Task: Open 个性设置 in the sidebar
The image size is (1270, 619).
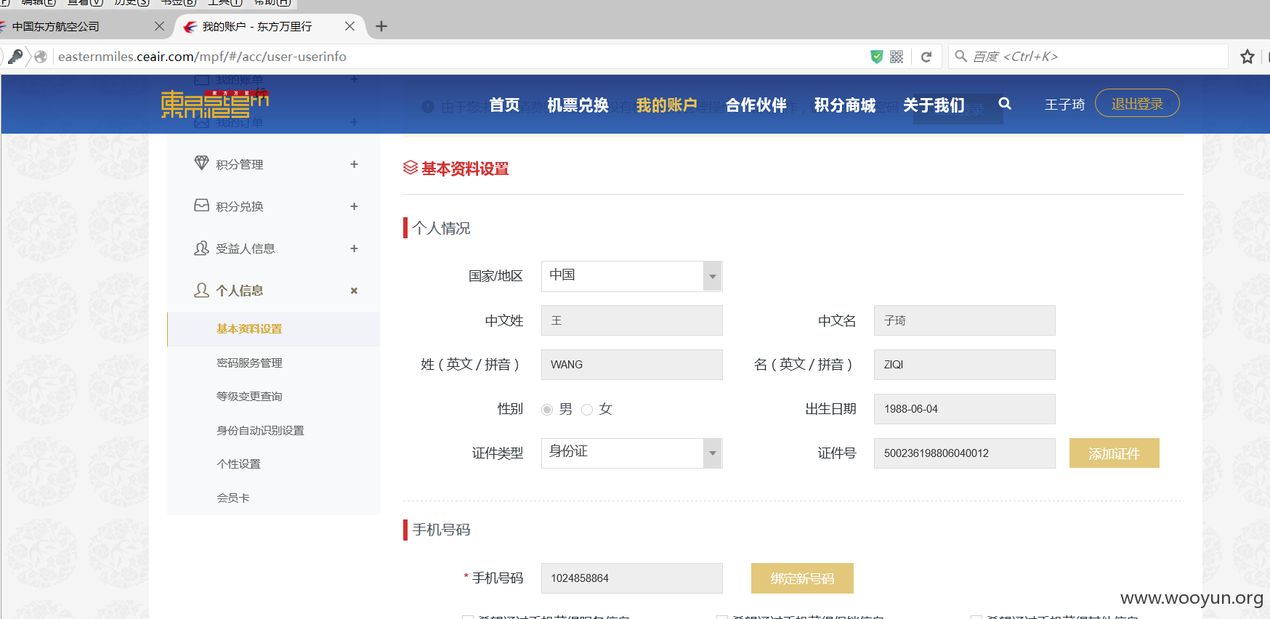Action: tap(238, 464)
